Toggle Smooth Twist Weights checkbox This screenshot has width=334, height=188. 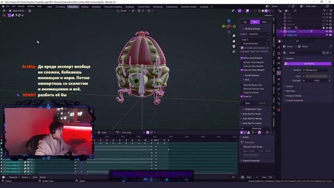coord(242,62)
